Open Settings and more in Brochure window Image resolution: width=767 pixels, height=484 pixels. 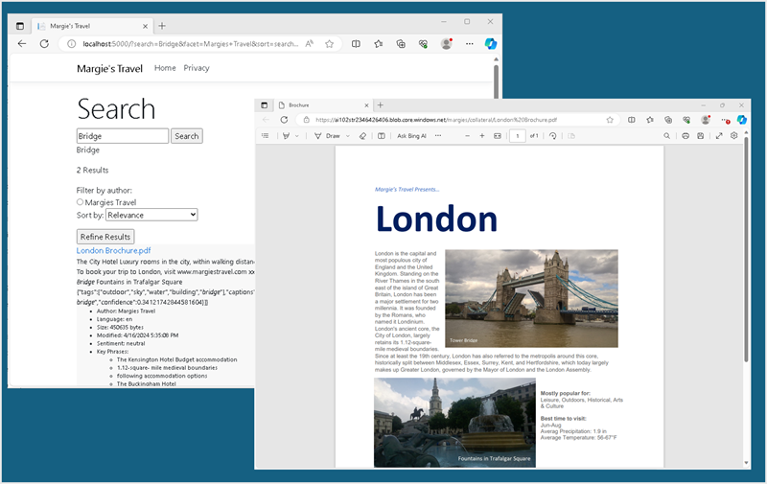coord(725,120)
